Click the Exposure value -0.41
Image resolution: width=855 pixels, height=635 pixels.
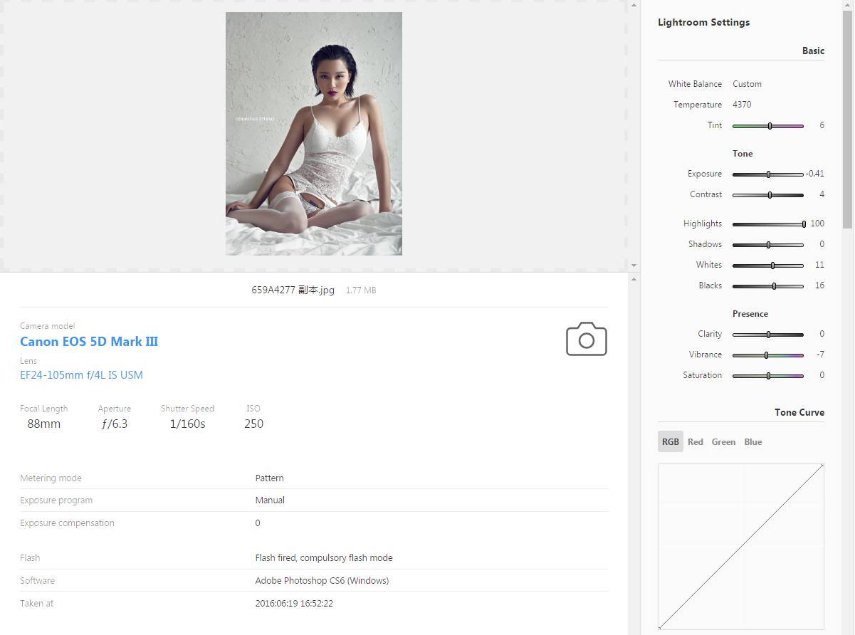tap(816, 174)
